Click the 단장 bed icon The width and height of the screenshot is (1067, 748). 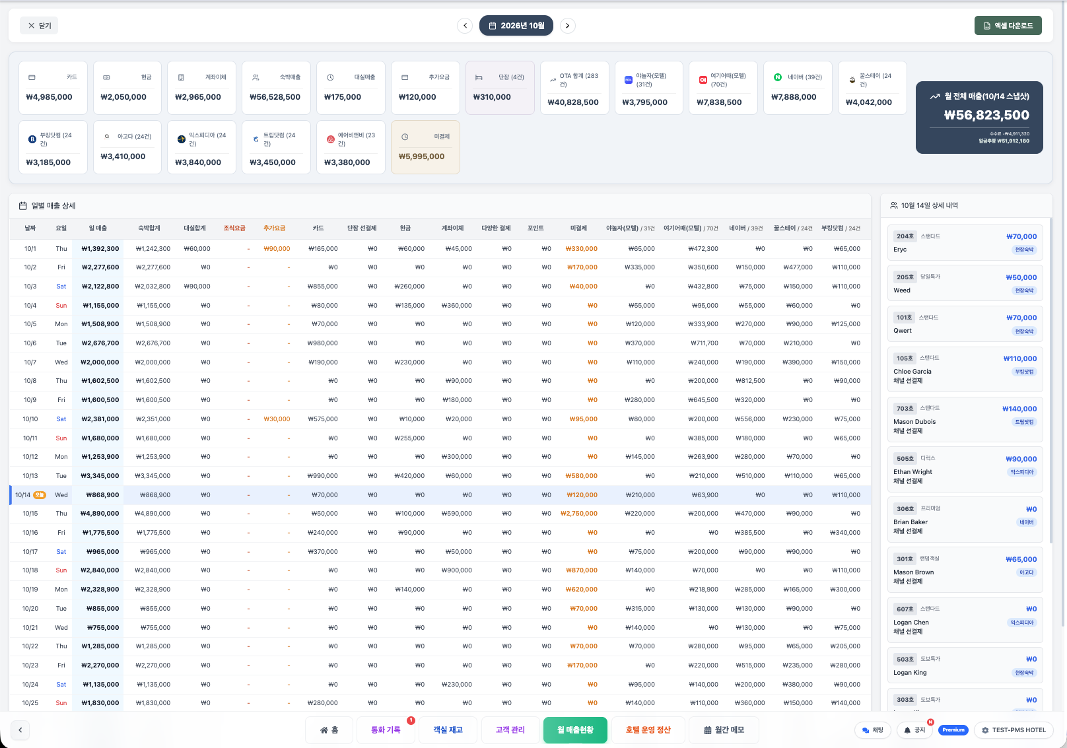[479, 77]
